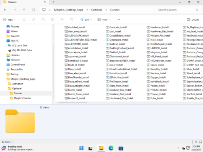Switch to details list view icon
Image resolution: width=203 pixels, height=152 pixels.
click(196, 142)
